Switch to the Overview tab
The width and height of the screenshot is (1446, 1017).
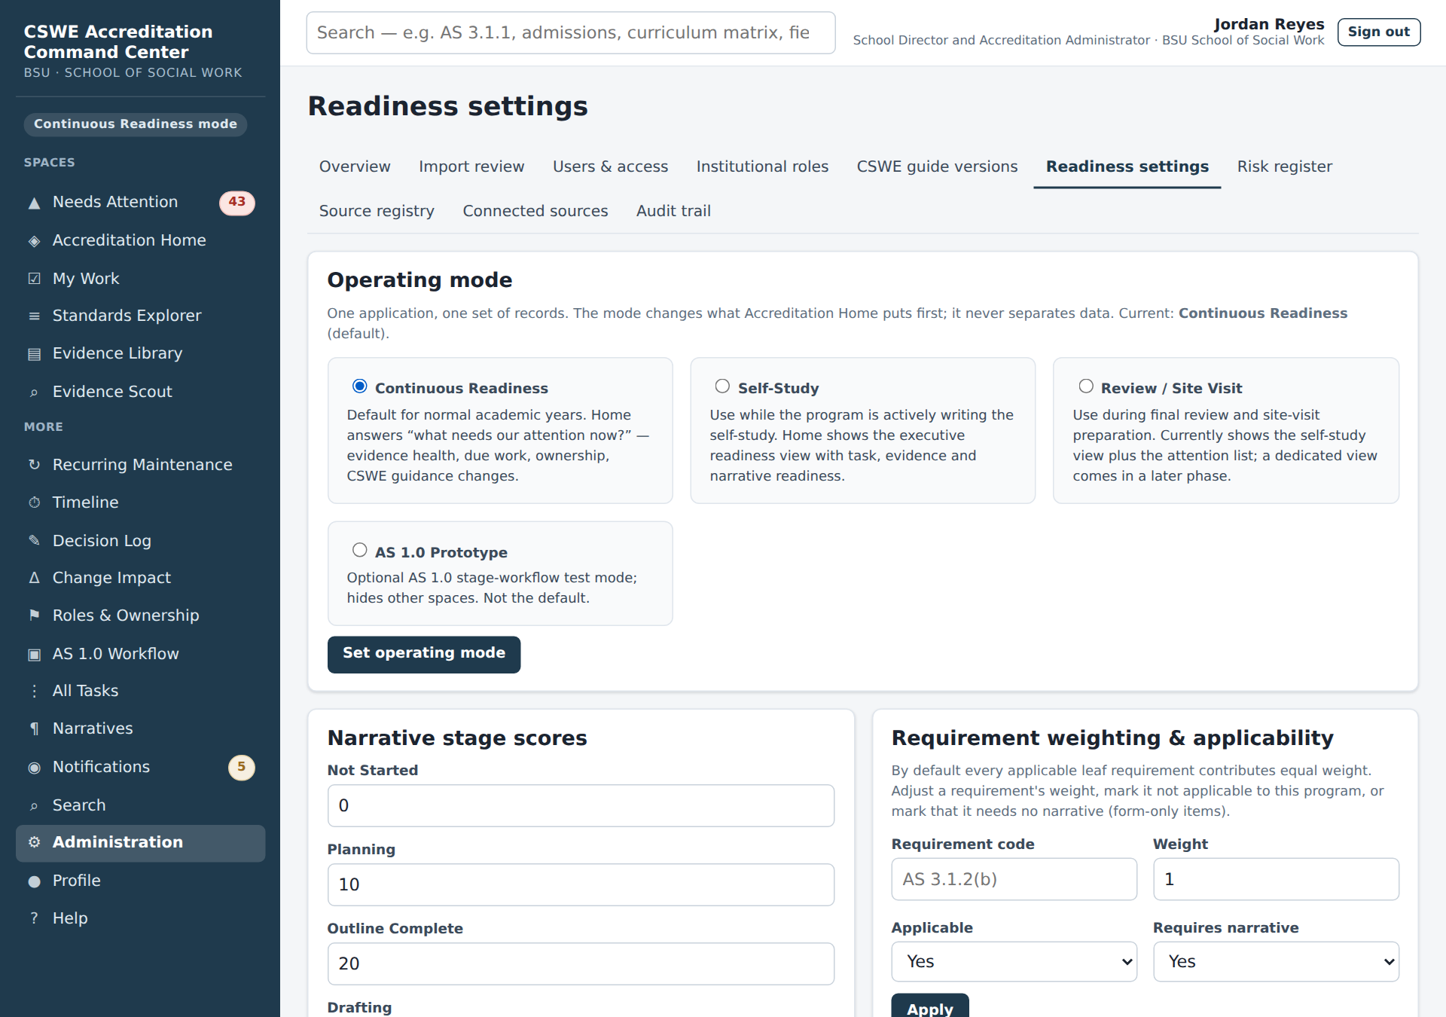click(355, 166)
